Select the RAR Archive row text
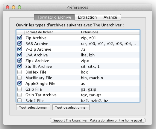 tap(37, 44)
